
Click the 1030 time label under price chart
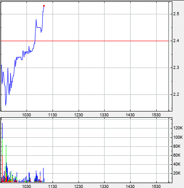coord(26,115)
